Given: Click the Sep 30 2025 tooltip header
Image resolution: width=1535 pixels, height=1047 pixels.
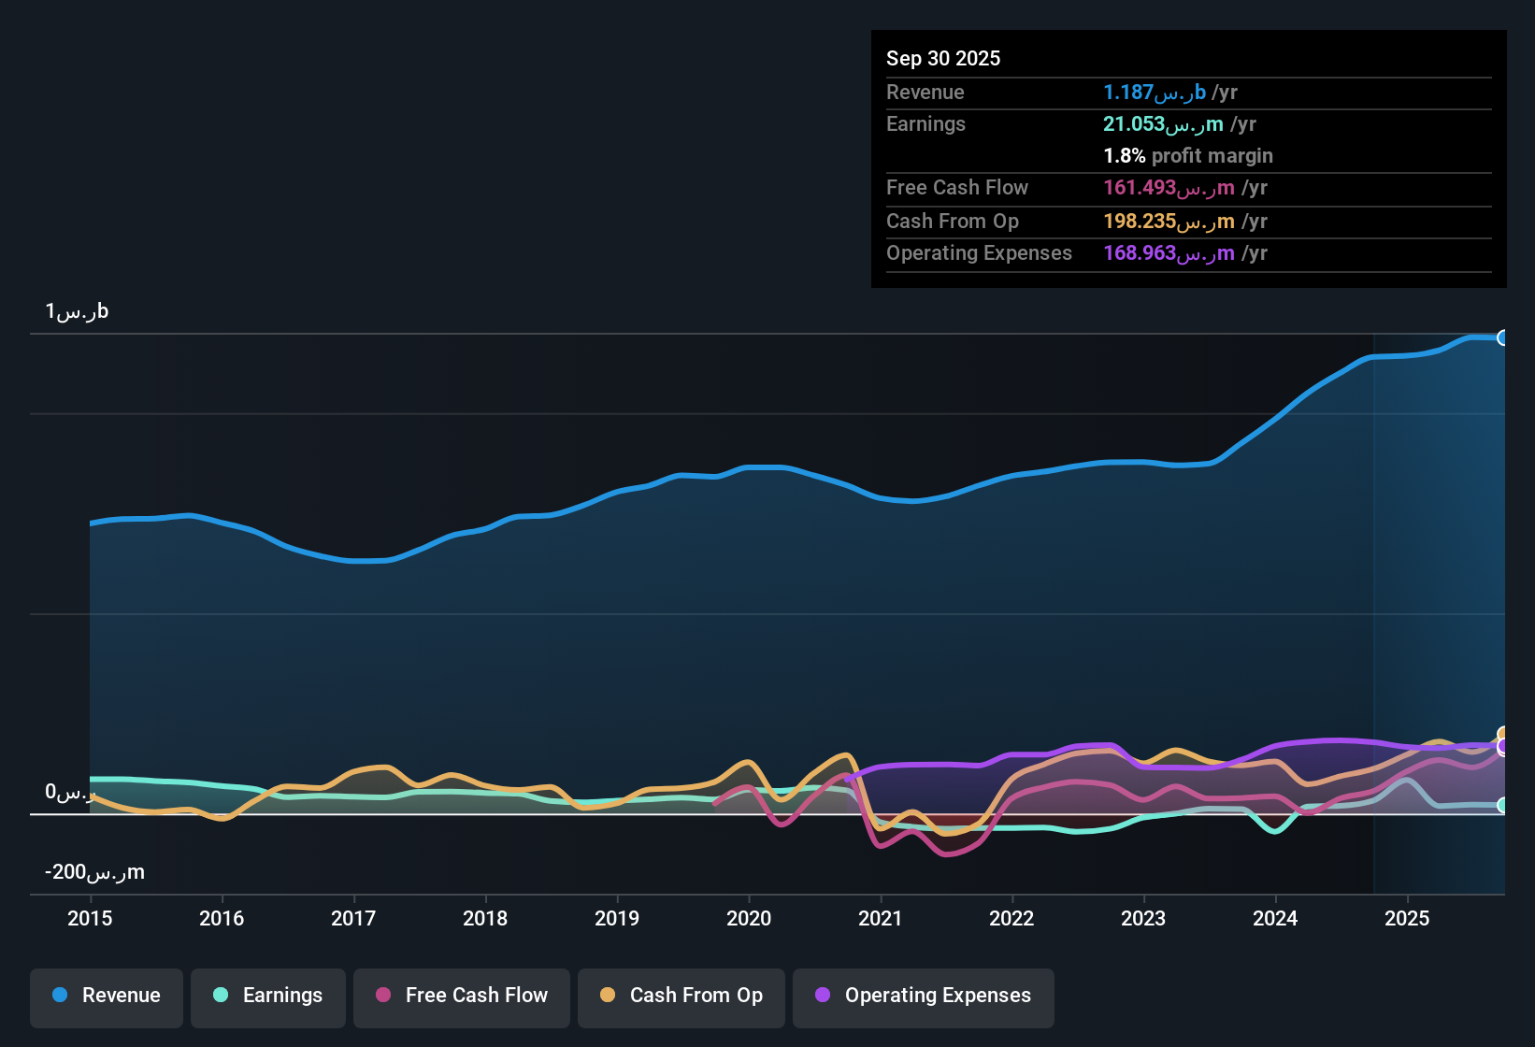Looking at the screenshot, I should (943, 58).
